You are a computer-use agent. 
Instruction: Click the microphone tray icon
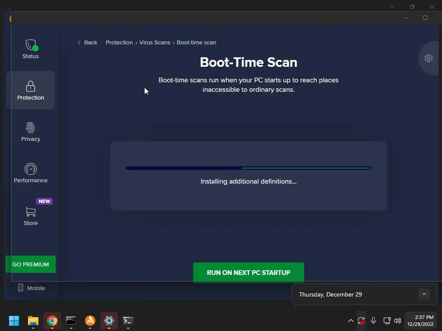coord(373,321)
